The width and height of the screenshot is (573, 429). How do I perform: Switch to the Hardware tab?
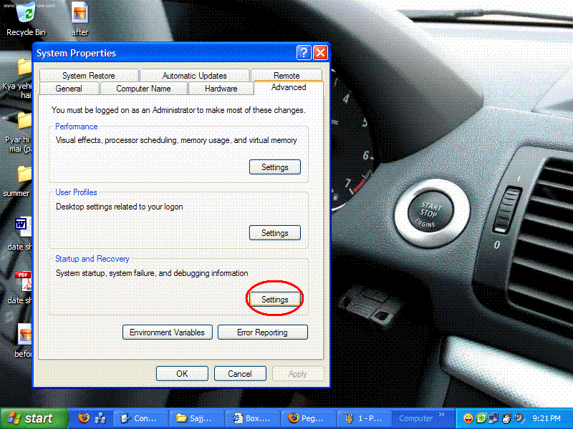pos(221,89)
